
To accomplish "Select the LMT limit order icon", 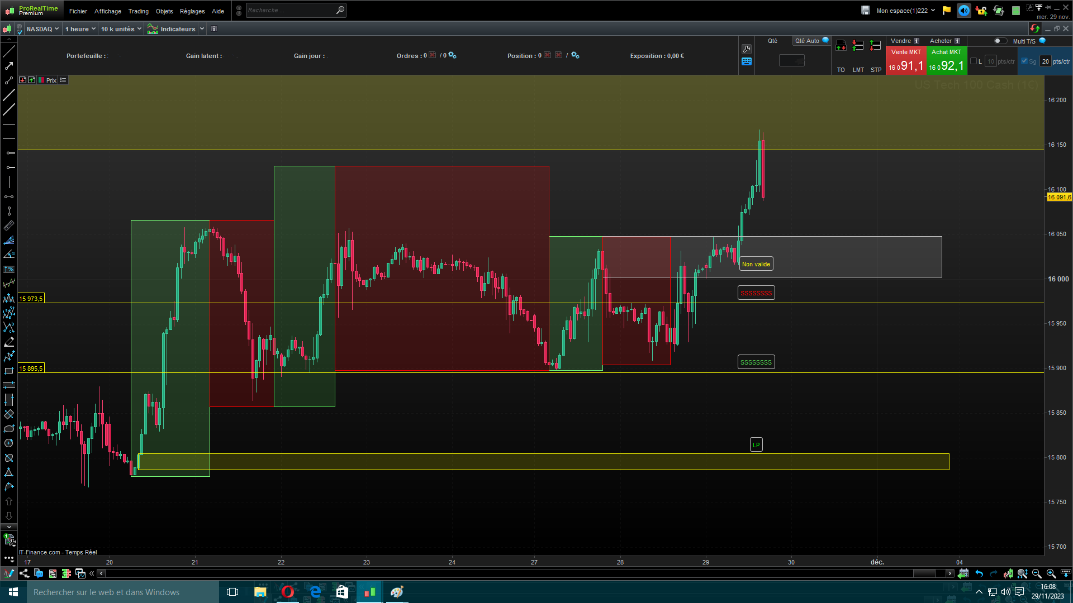I will pyautogui.click(x=858, y=46).
